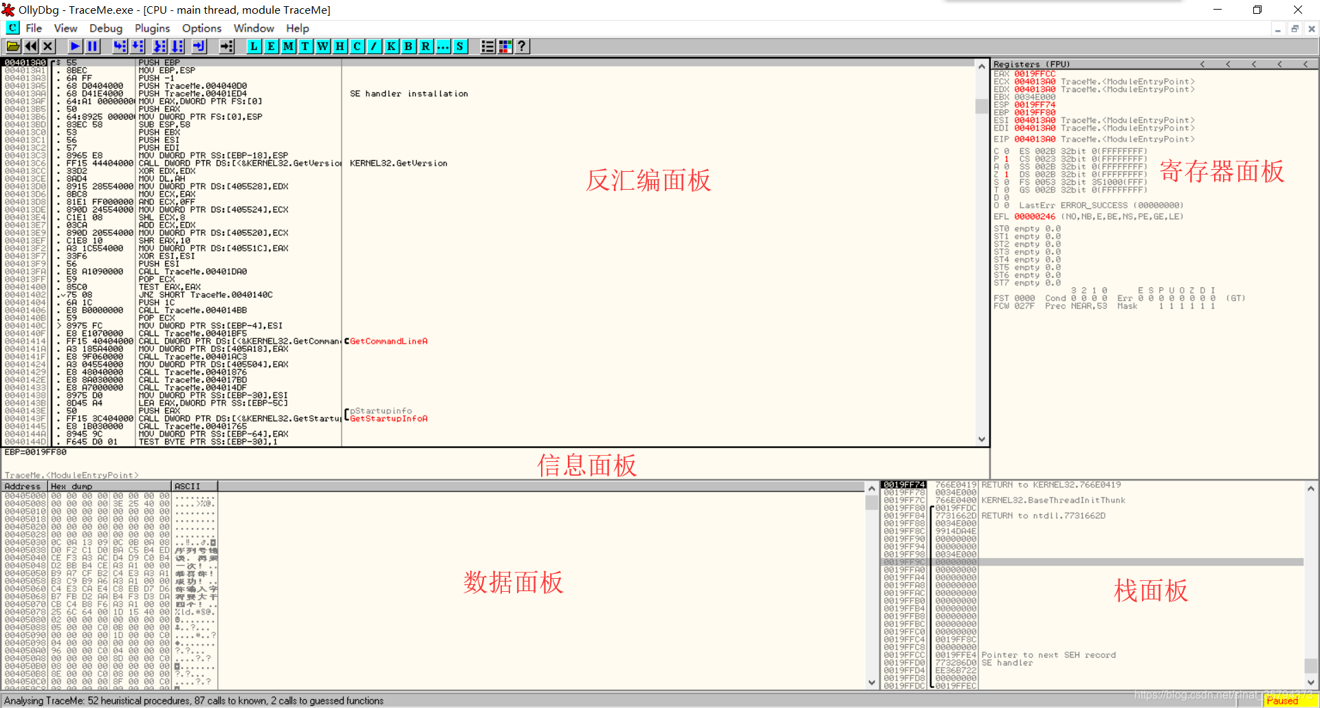Open the View menu
The image size is (1320, 708).
pos(65,28)
